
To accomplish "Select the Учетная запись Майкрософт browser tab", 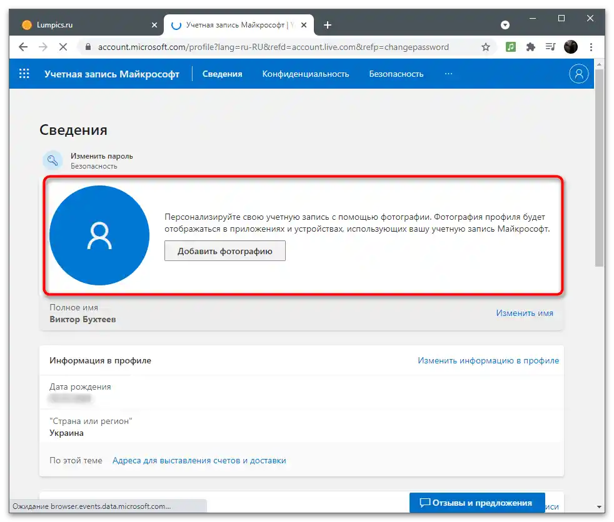I will (x=239, y=25).
